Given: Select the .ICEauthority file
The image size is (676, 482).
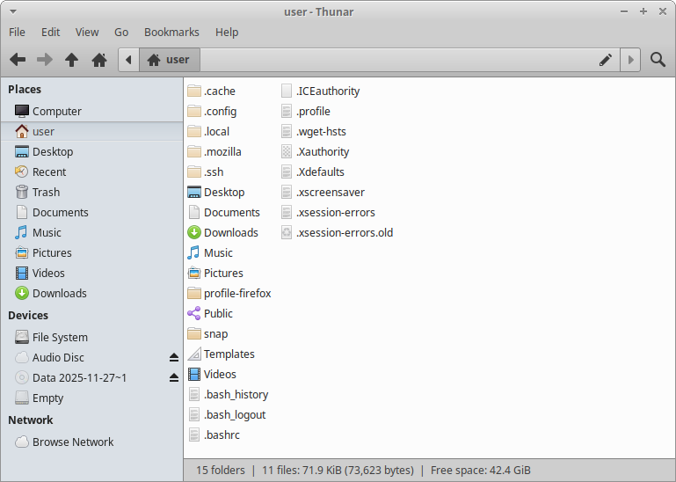Looking at the screenshot, I should tap(320, 91).
